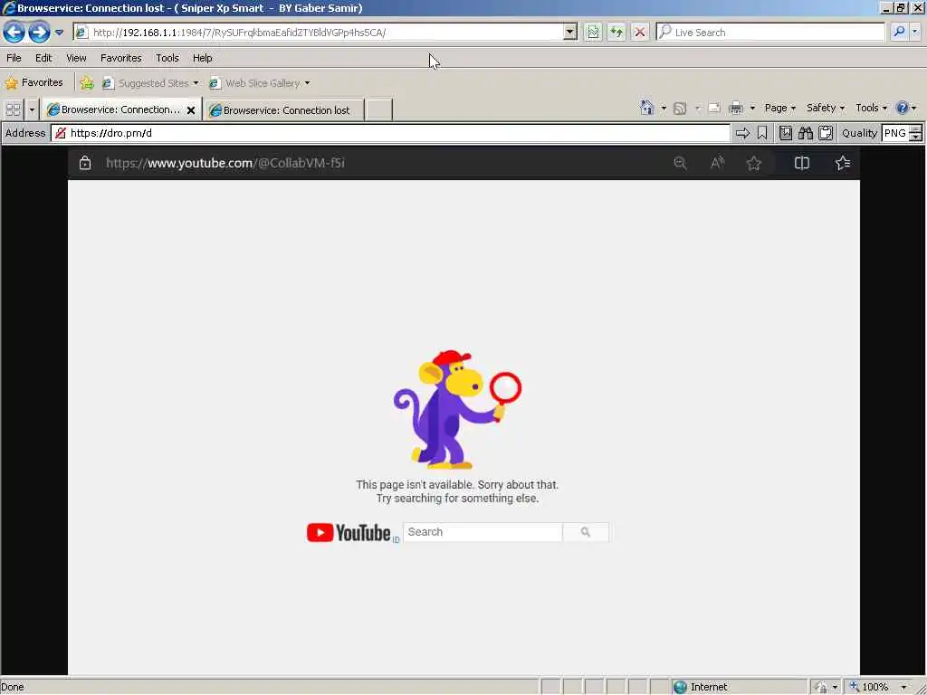
Task: Click the YouTube search magnifier button
Action: [586, 532]
